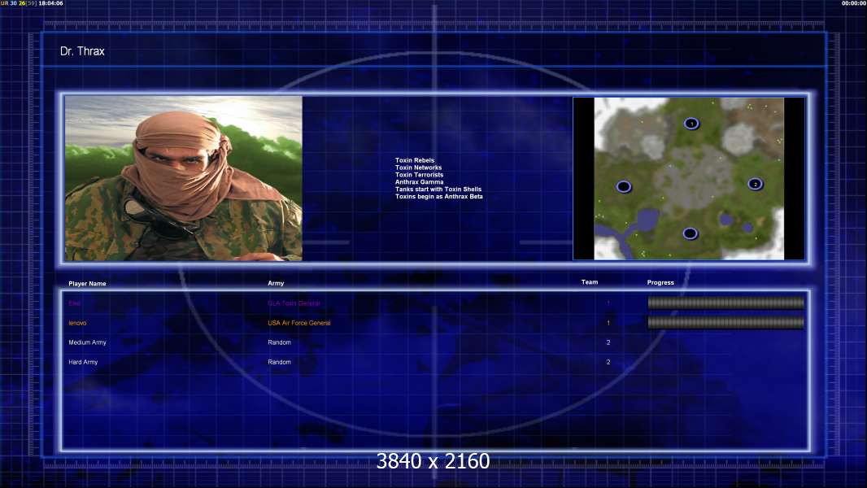Click Random army for Hard Army
The image size is (867, 488).
click(x=279, y=362)
